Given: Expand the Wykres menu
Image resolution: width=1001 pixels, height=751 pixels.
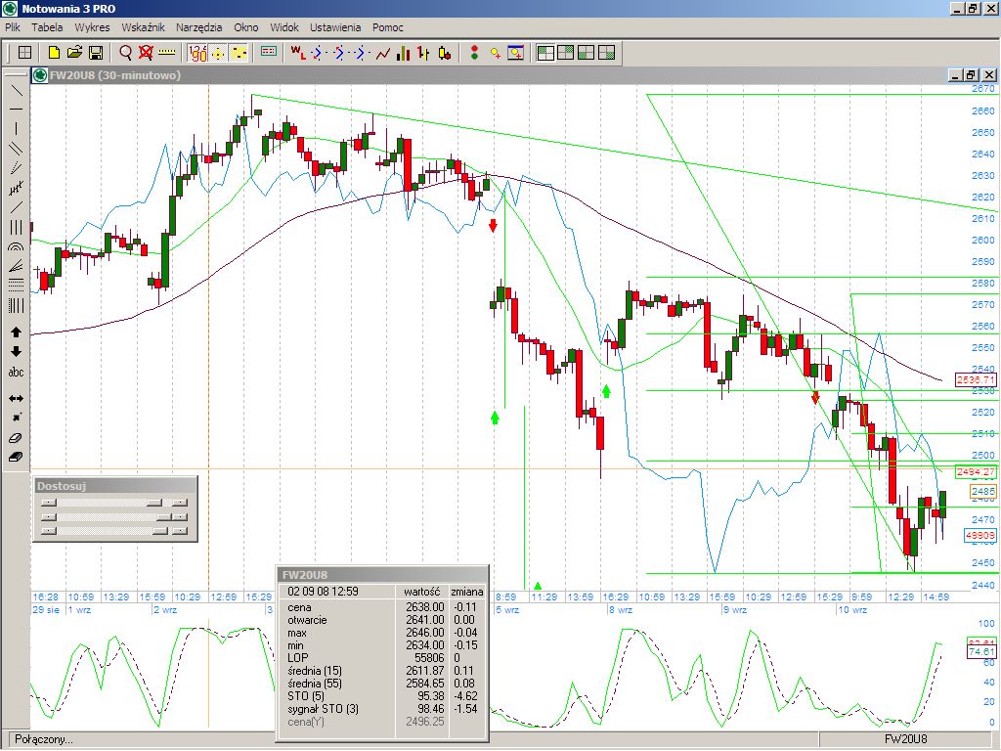Looking at the screenshot, I should point(92,27).
